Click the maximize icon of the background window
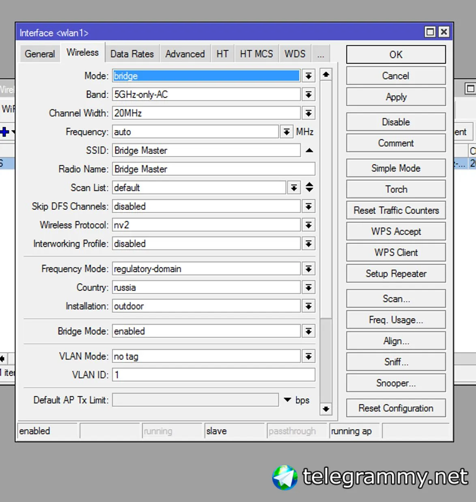Viewport: 476px width, 502px height. pos(470,89)
